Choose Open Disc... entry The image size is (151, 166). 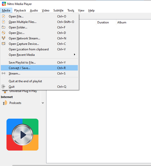[x=39, y=33]
